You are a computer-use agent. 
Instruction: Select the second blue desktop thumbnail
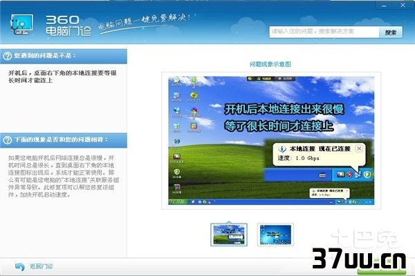point(275,235)
